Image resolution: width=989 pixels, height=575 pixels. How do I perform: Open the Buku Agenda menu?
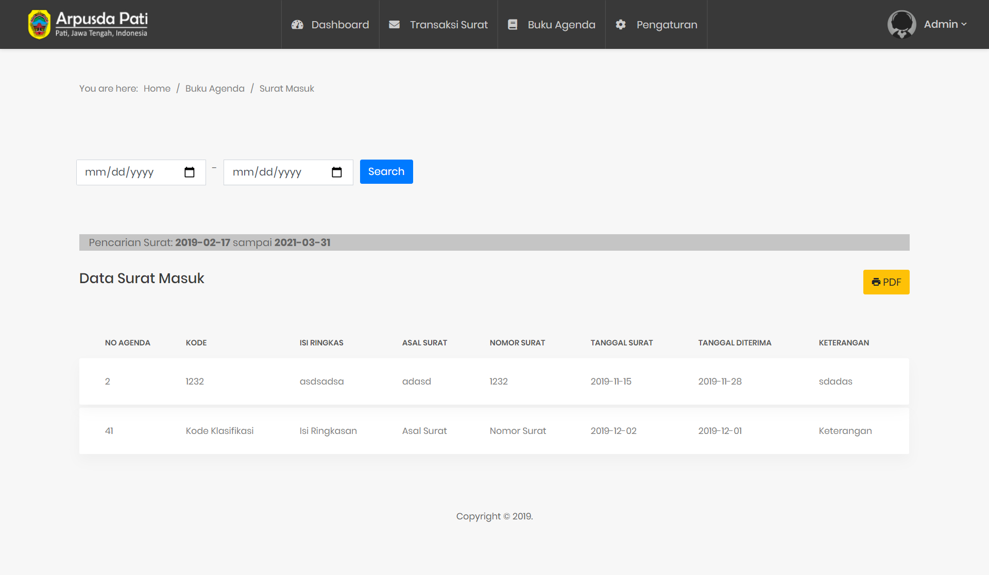[561, 25]
